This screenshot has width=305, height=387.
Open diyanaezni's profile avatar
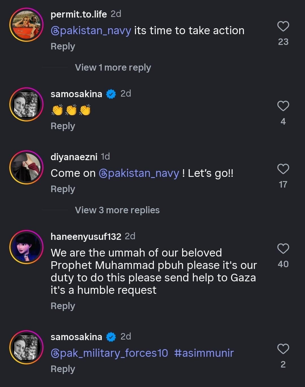click(26, 168)
